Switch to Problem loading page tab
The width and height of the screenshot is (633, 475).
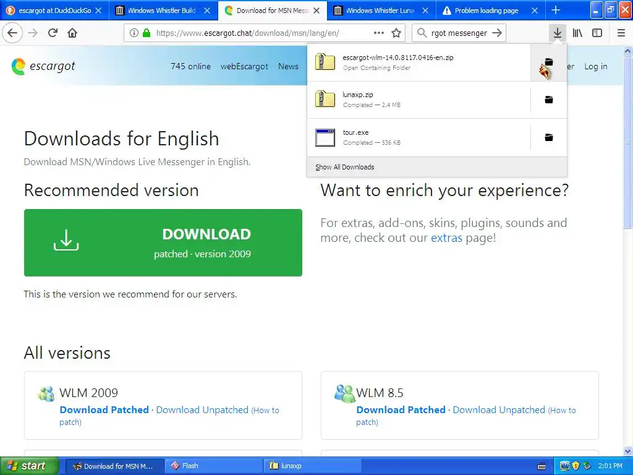[490, 11]
